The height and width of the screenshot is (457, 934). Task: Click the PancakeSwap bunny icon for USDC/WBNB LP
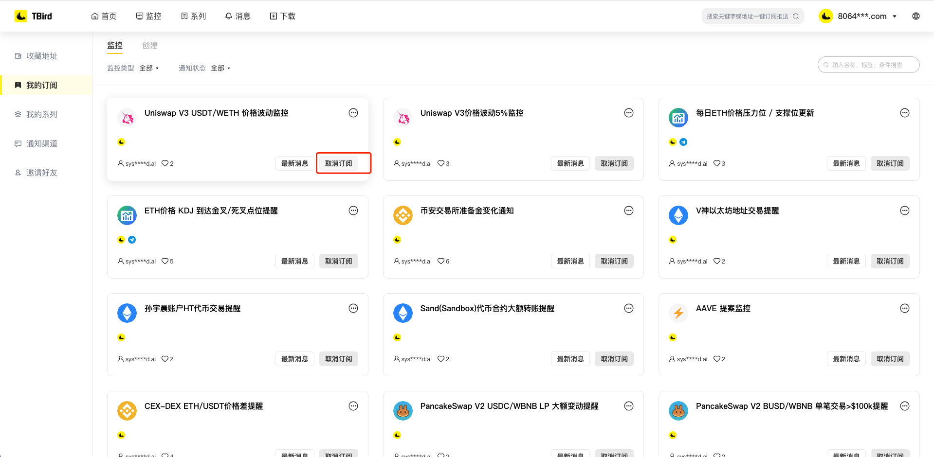[x=403, y=411]
